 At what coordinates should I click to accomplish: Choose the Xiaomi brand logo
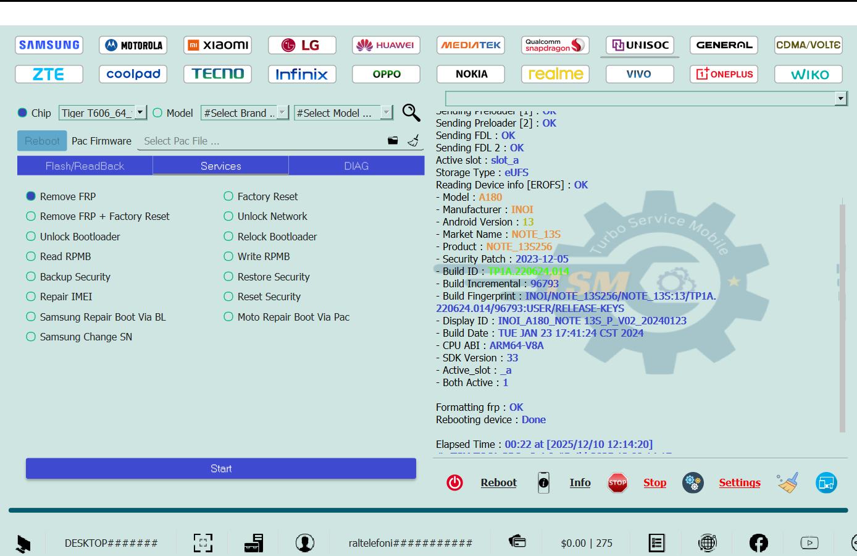tap(217, 45)
